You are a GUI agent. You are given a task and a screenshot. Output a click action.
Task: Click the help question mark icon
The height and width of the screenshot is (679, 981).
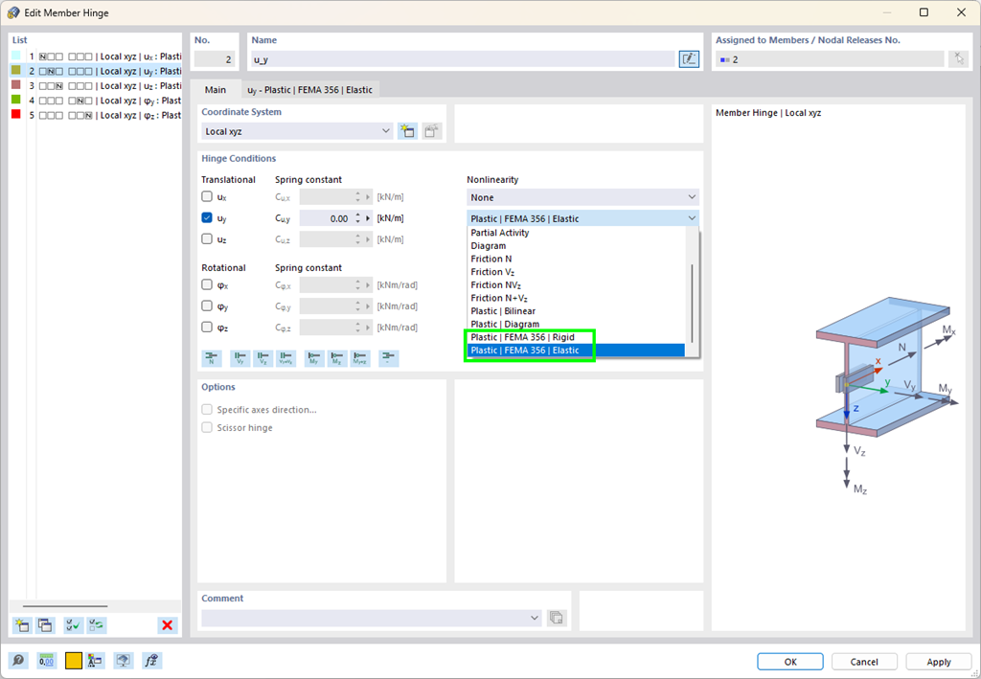pos(18,660)
